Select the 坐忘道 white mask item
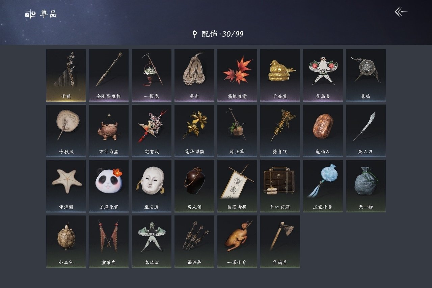Viewport: 432px width, 288px height. [x=152, y=186]
